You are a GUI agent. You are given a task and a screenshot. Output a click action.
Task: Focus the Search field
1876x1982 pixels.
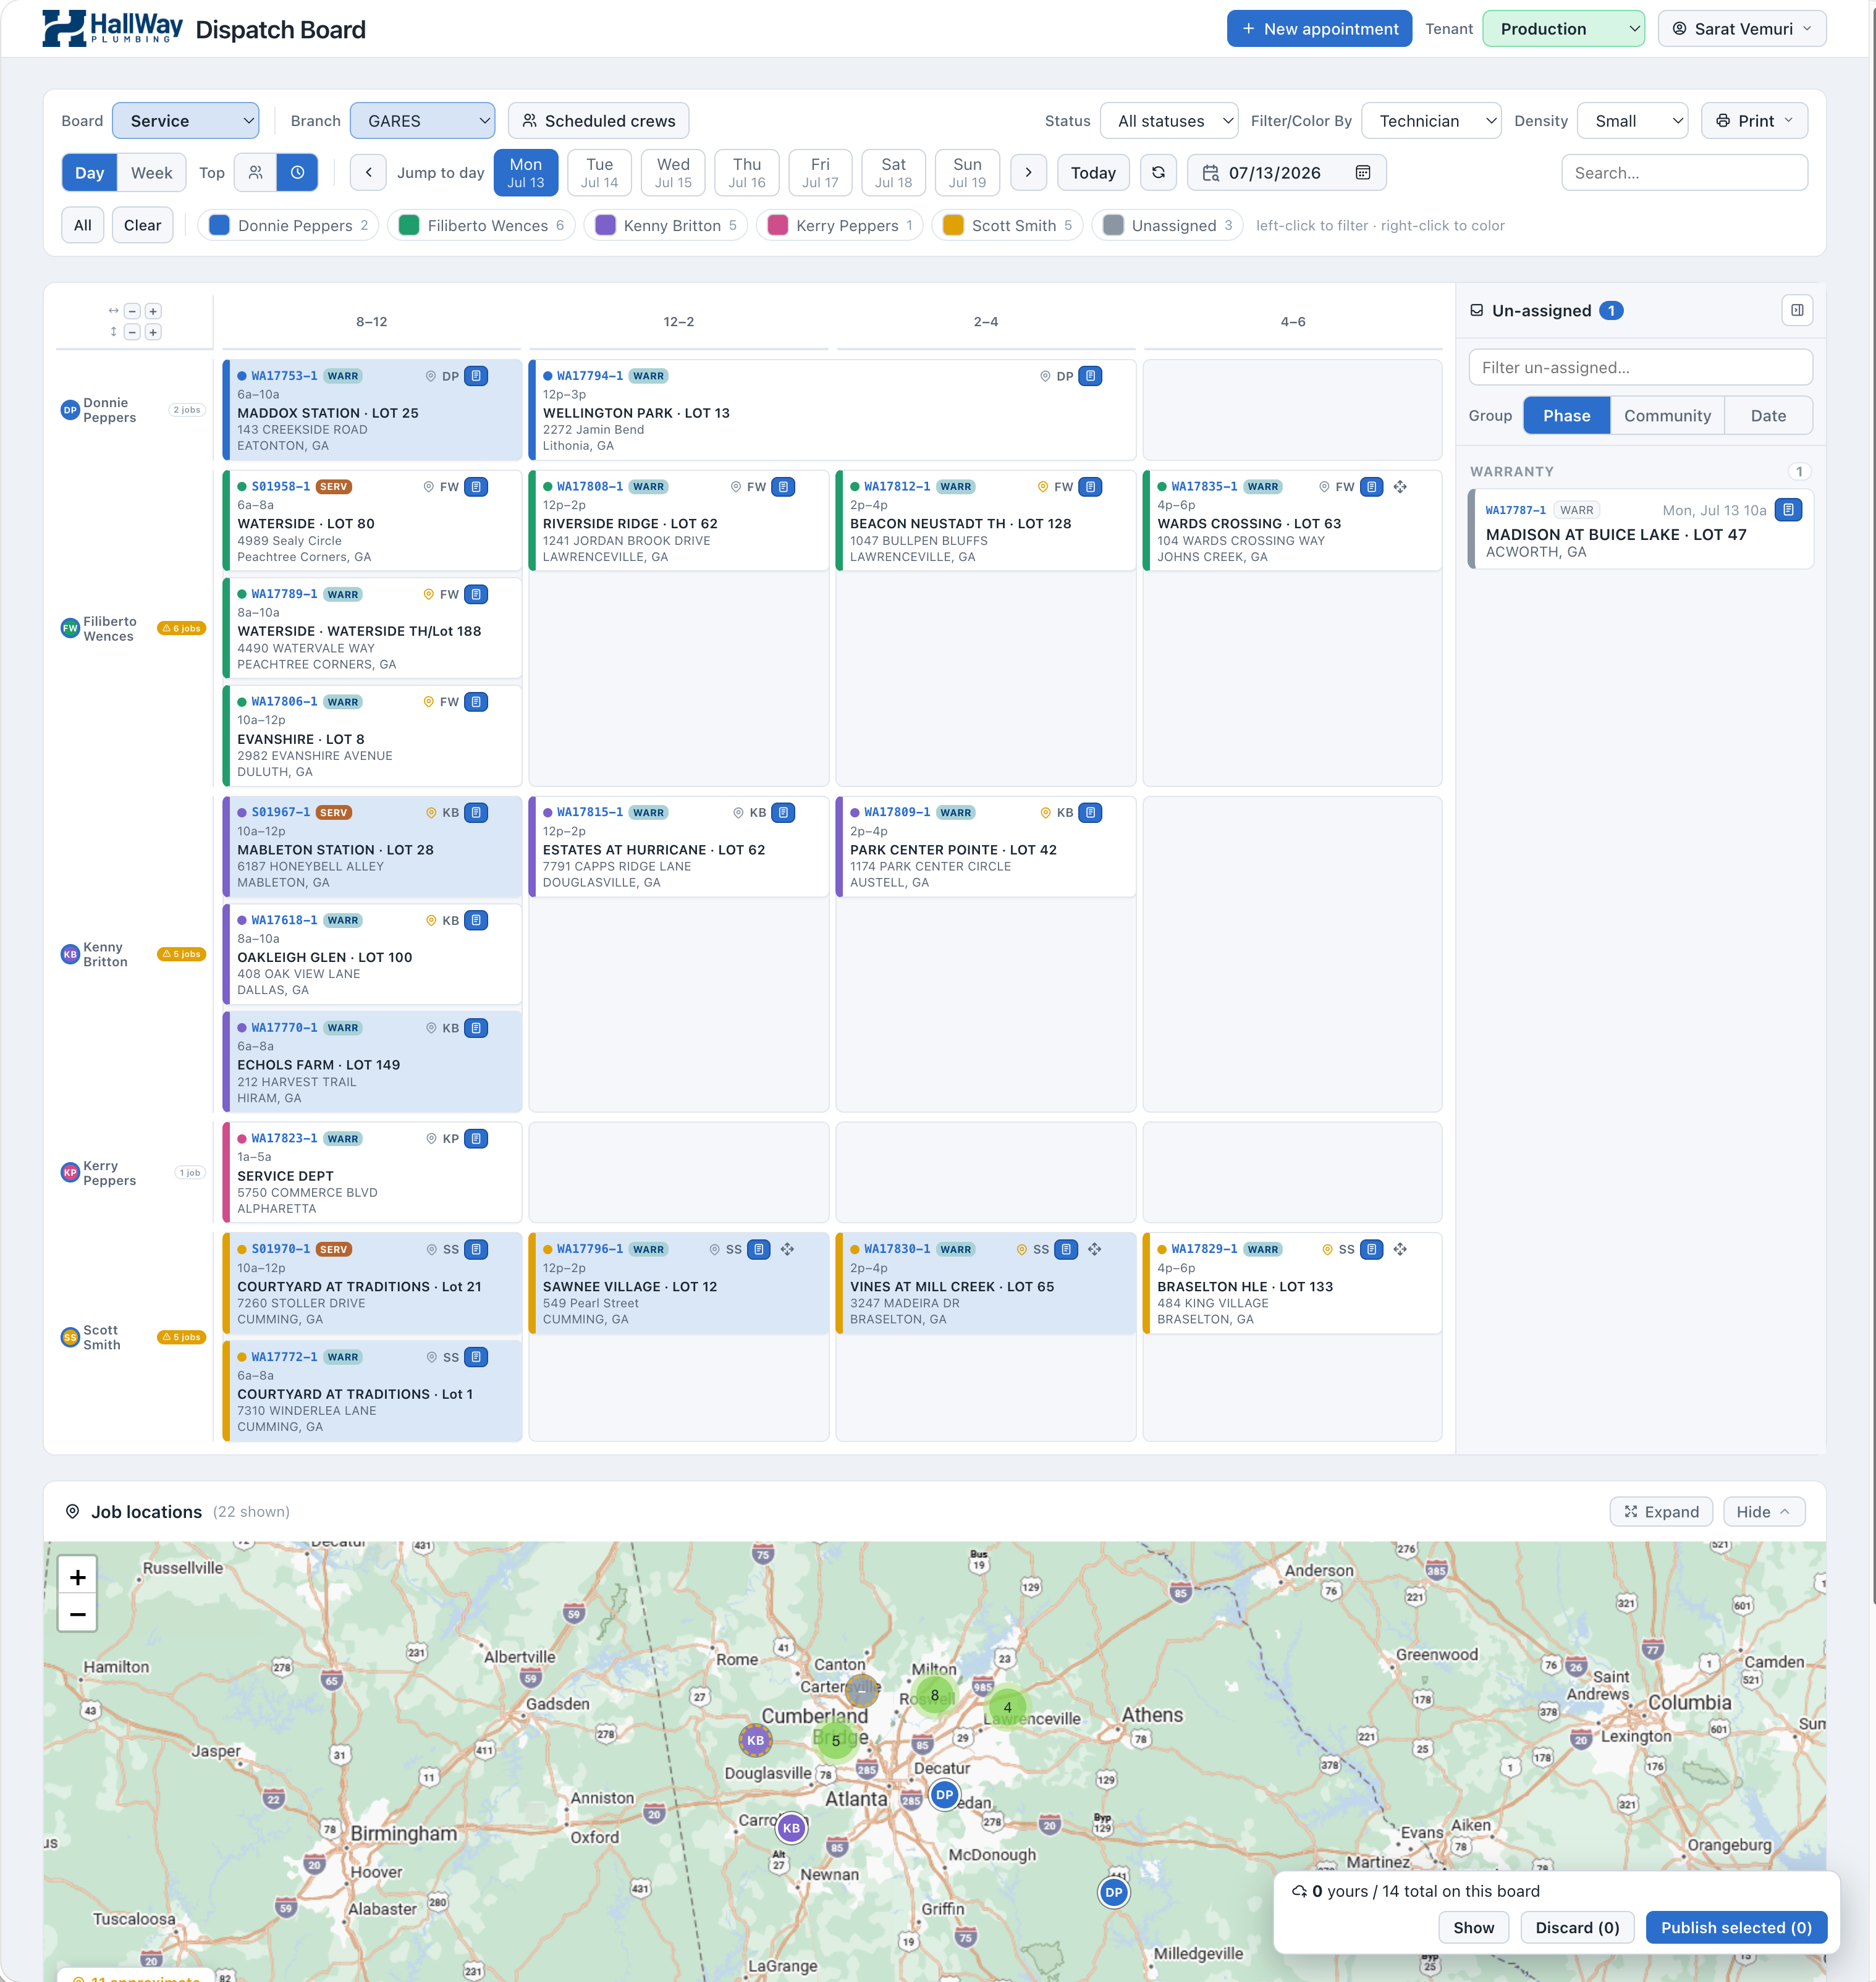tap(1684, 172)
